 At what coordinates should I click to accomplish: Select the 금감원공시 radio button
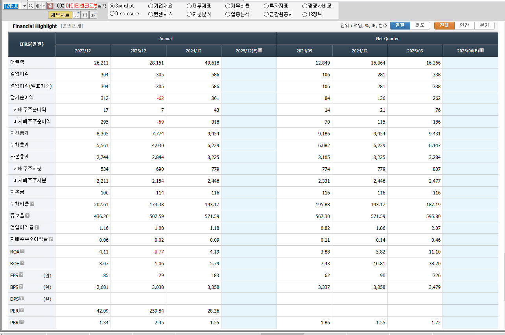pyautogui.click(x=266, y=14)
